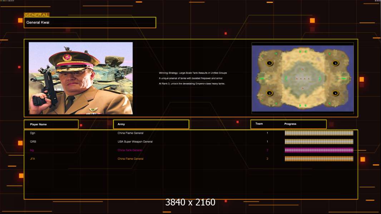Click the desert map preview
Image resolution: width=381 pixels, height=214 pixels.
coord(303,78)
